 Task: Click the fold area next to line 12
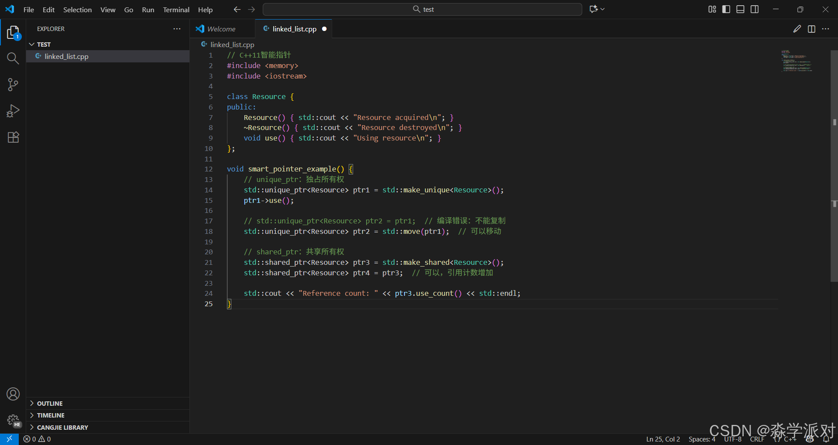click(x=220, y=169)
